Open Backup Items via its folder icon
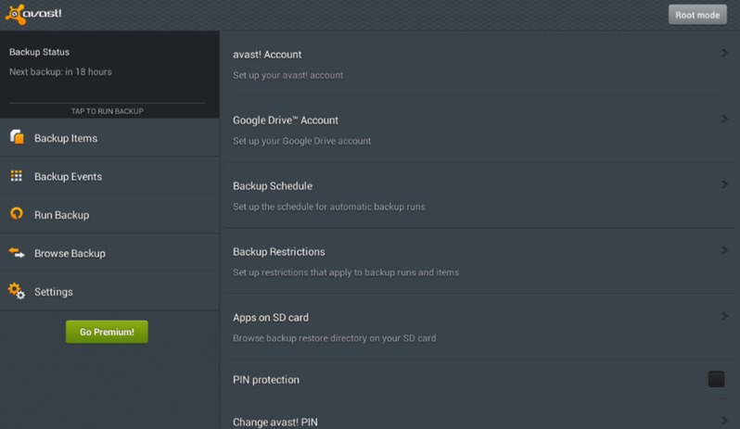 point(17,137)
